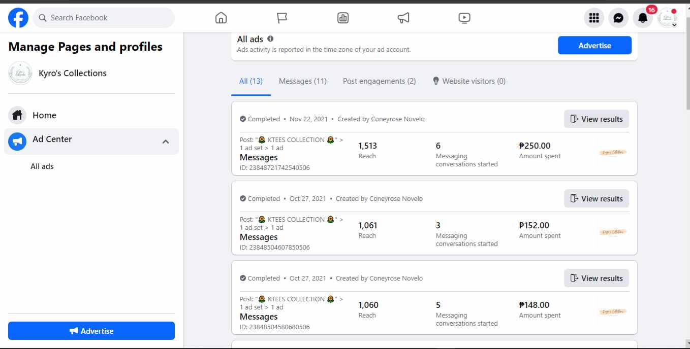
Task: Open the Insights chart icon in top bar
Action: 343,18
